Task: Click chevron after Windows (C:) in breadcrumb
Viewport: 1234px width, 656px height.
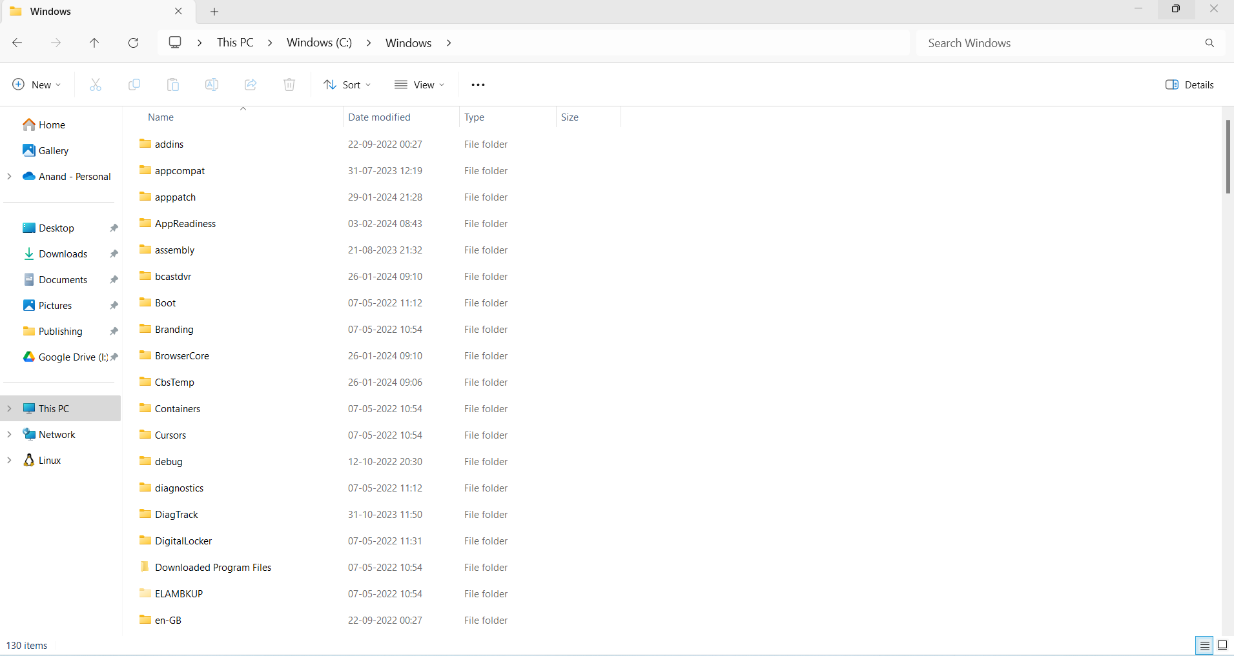Action: tap(369, 43)
